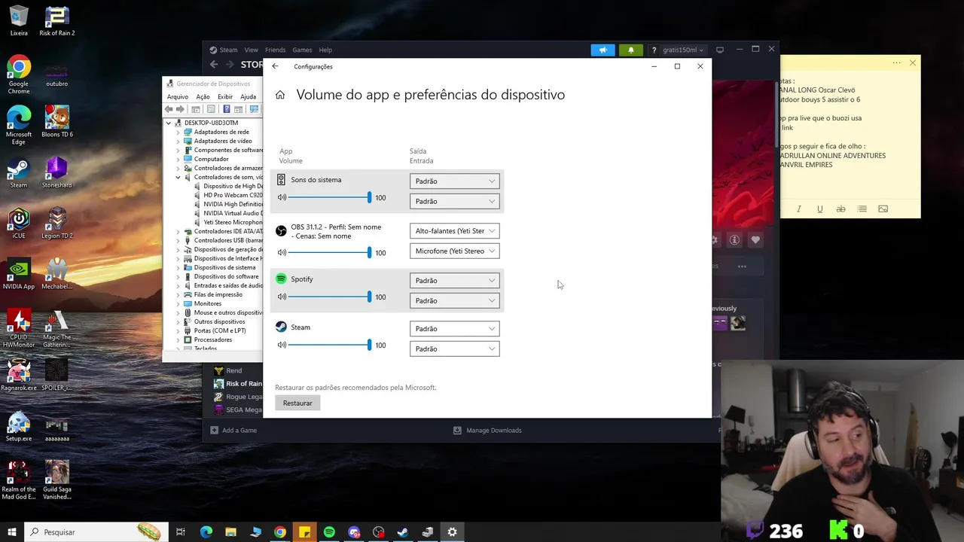The height and width of the screenshot is (542, 964).
Task: Open Steam app output dropdown
Action: click(x=454, y=328)
